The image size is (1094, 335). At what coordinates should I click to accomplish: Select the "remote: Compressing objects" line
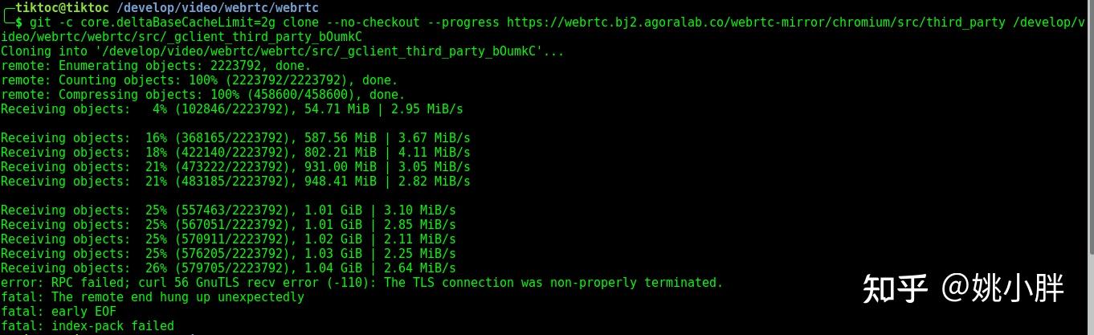[x=202, y=95]
